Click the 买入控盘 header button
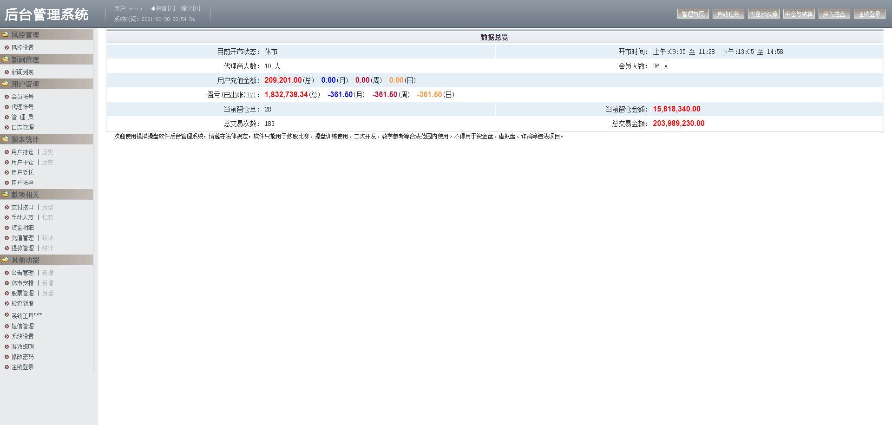The height and width of the screenshot is (425, 892). coord(834,14)
